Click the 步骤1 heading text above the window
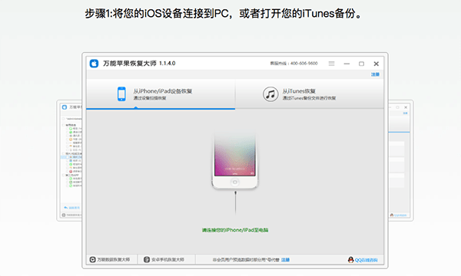 coord(224,14)
